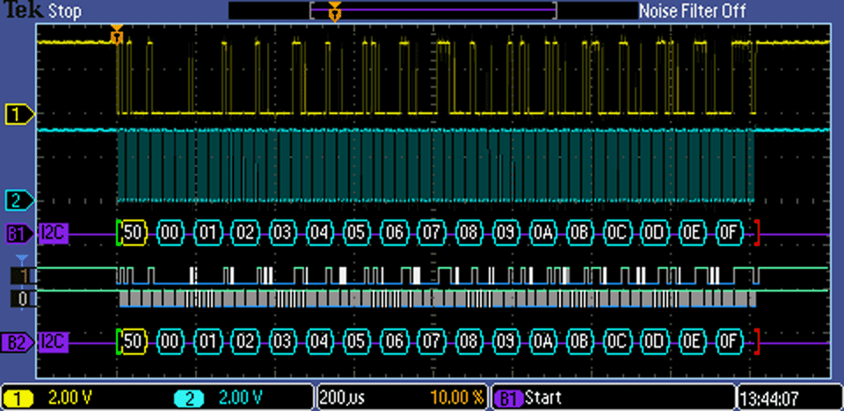Click the B2 data packet 06
Image resolution: width=844 pixels, height=411 pixels.
(x=395, y=341)
